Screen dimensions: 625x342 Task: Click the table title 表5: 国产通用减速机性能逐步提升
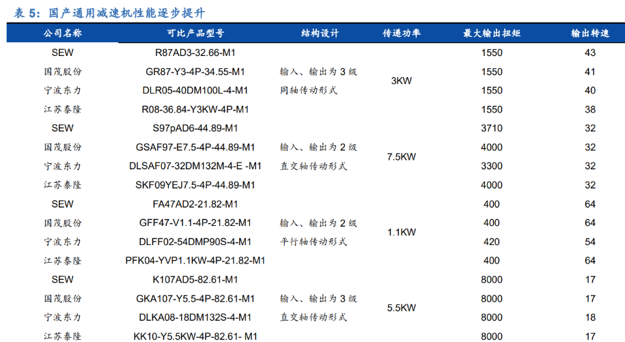(x=109, y=13)
